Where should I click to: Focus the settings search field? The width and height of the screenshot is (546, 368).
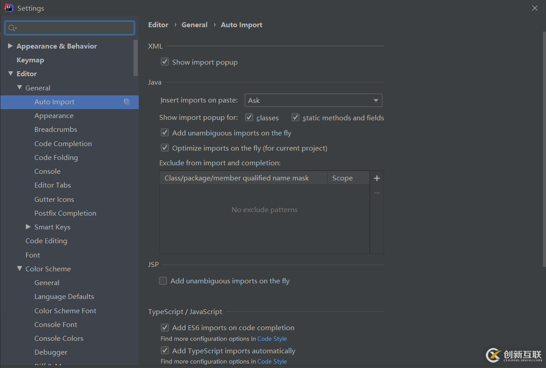coord(70,28)
